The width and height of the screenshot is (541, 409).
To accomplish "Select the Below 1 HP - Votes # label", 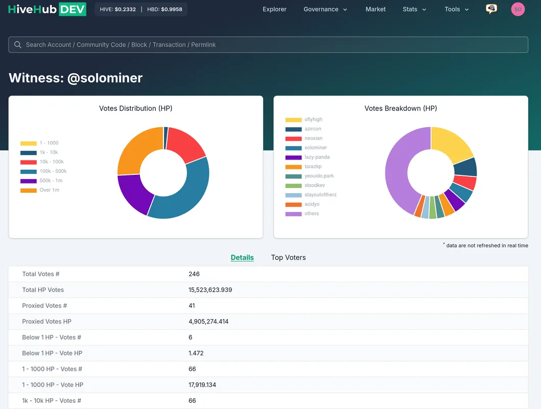I will point(52,337).
